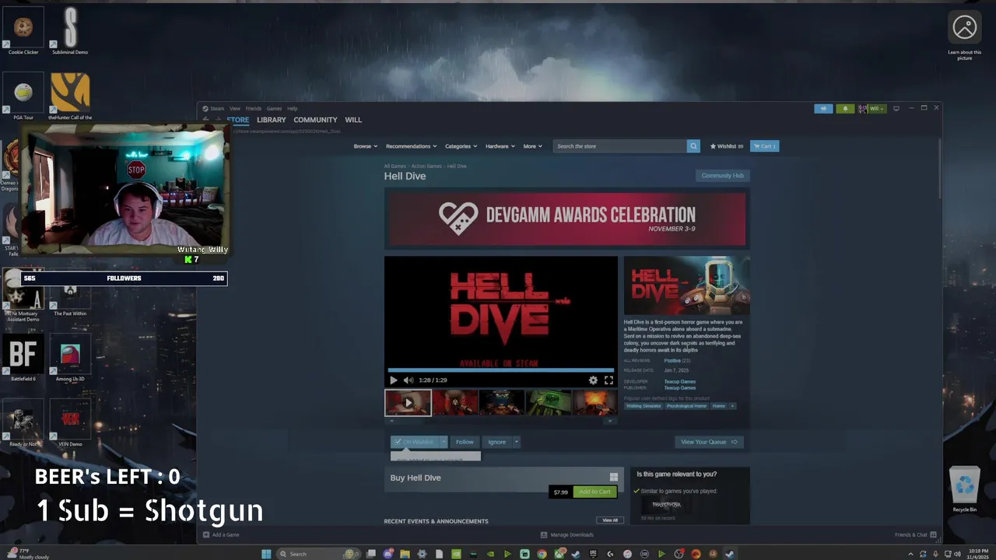996x560 pixels.
Task: Open View Your Queue
Action: (709, 442)
